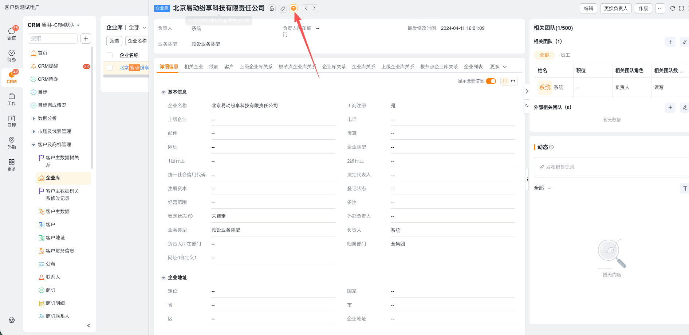Click help icon beside 锁定状态
Image resolution: width=689 pixels, height=335 pixels.
point(190,216)
